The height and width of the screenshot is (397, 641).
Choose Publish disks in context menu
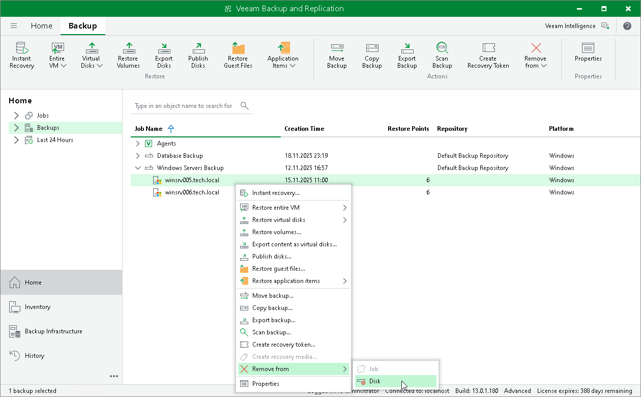[294, 257]
